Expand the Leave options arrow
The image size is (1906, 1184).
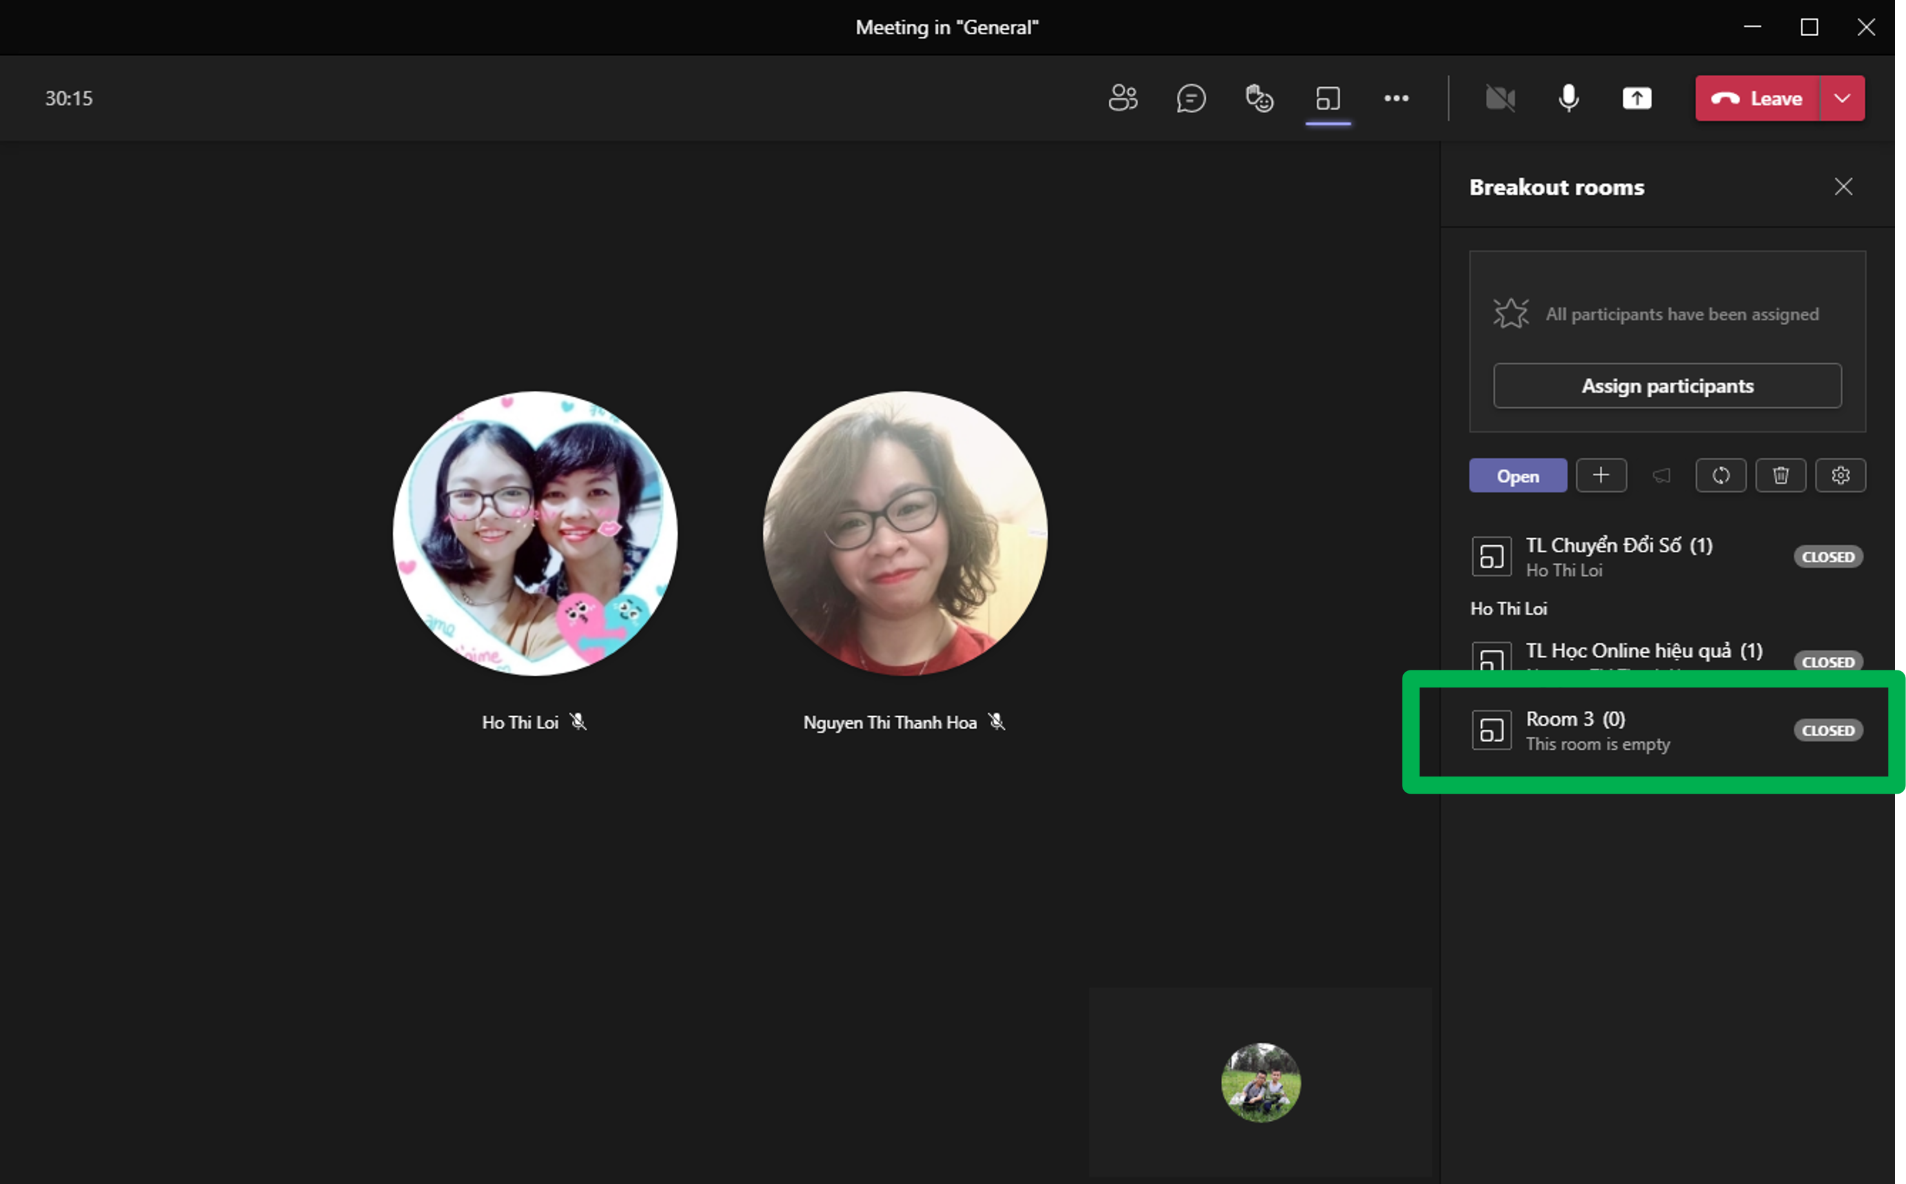tap(1842, 99)
